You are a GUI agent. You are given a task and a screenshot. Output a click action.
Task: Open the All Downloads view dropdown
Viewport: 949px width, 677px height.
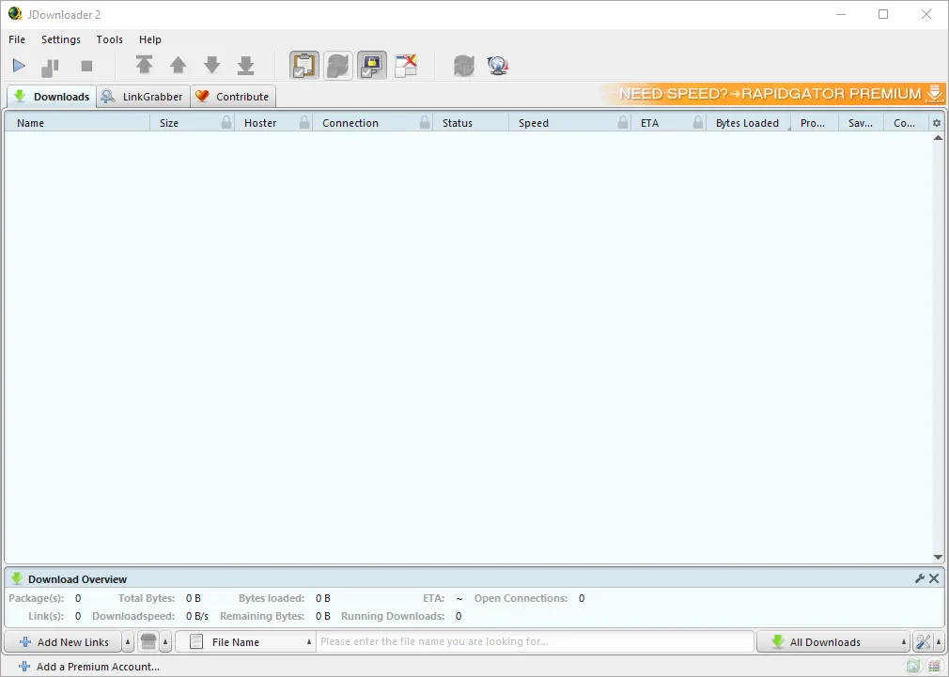click(x=833, y=642)
